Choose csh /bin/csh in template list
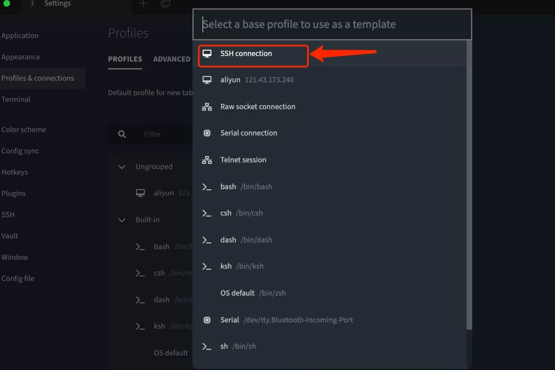Screen dimensions: 555x370 click(x=330, y=213)
